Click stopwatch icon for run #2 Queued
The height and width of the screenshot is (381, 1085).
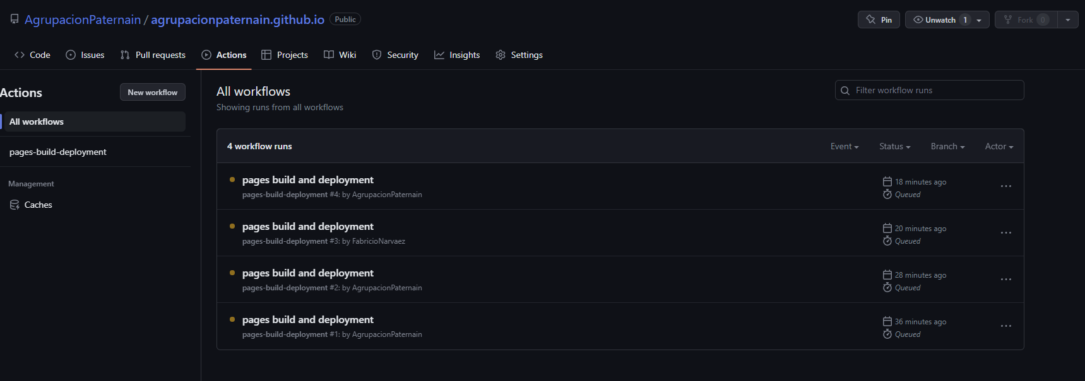887,287
